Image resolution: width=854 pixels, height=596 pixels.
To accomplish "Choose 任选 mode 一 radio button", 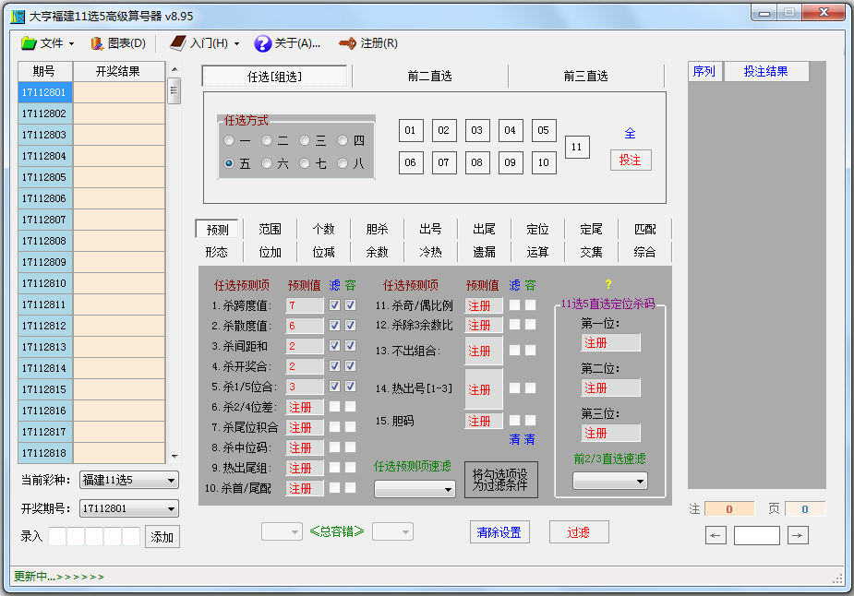I will pyautogui.click(x=229, y=141).
